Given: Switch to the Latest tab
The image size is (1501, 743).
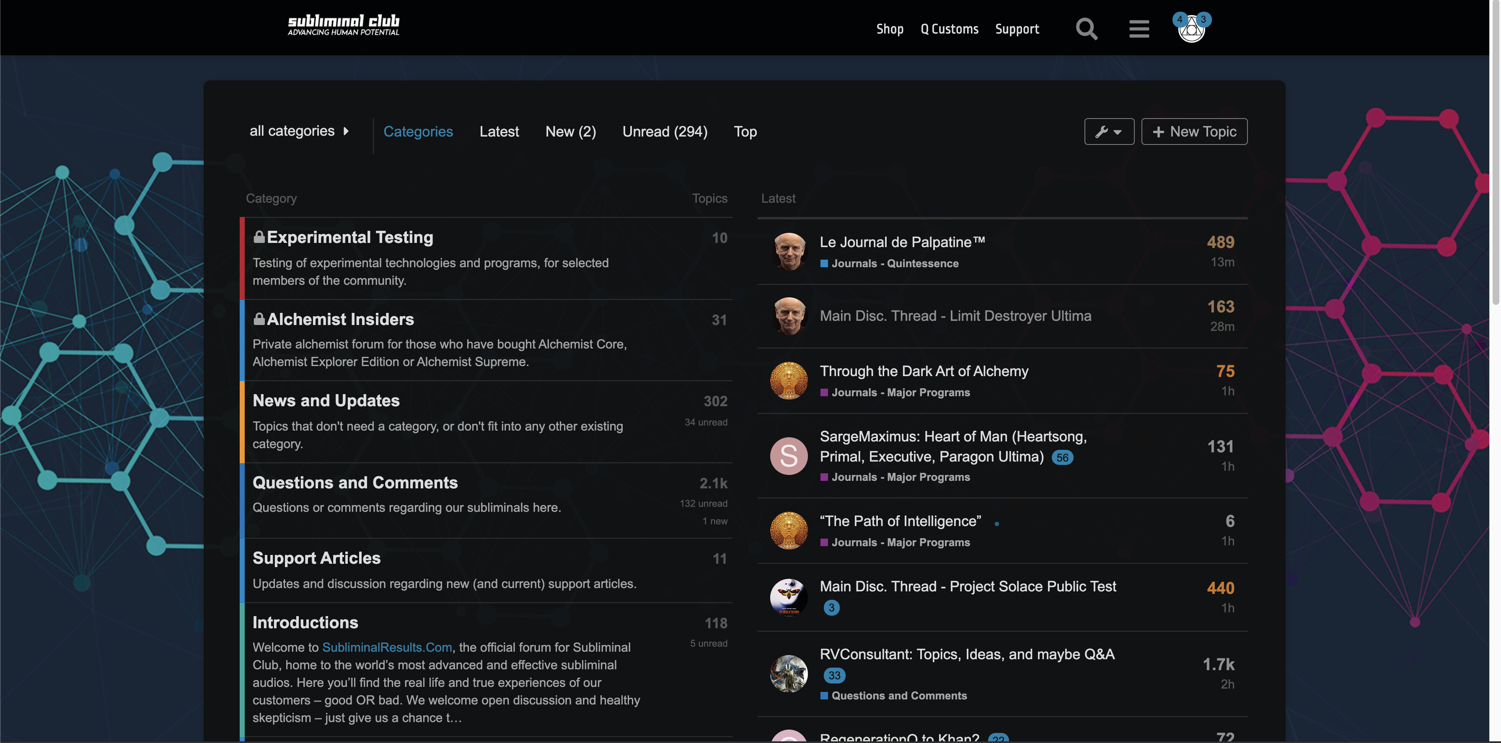Looking at the screenshot, I should pos(499,132).
